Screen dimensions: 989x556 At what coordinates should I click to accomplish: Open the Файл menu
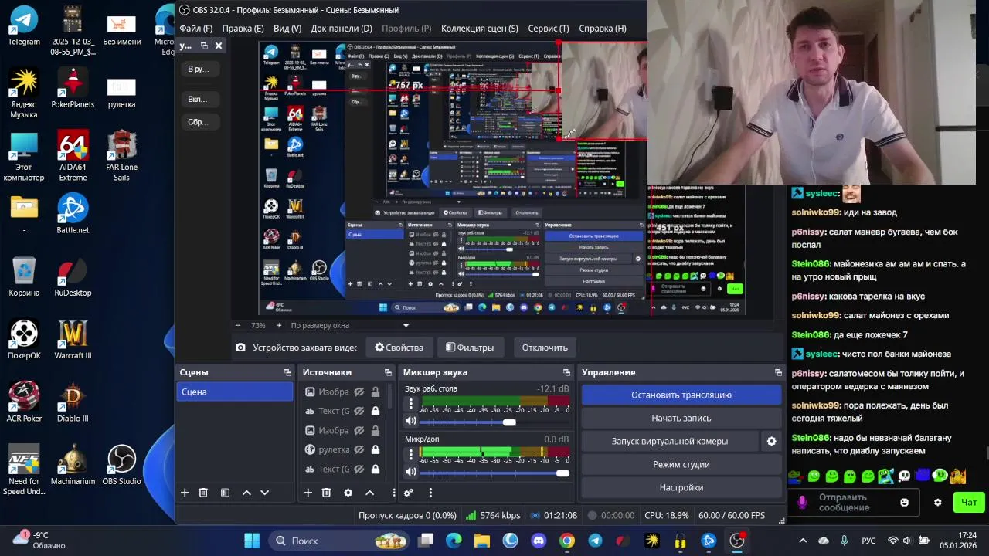195,29
